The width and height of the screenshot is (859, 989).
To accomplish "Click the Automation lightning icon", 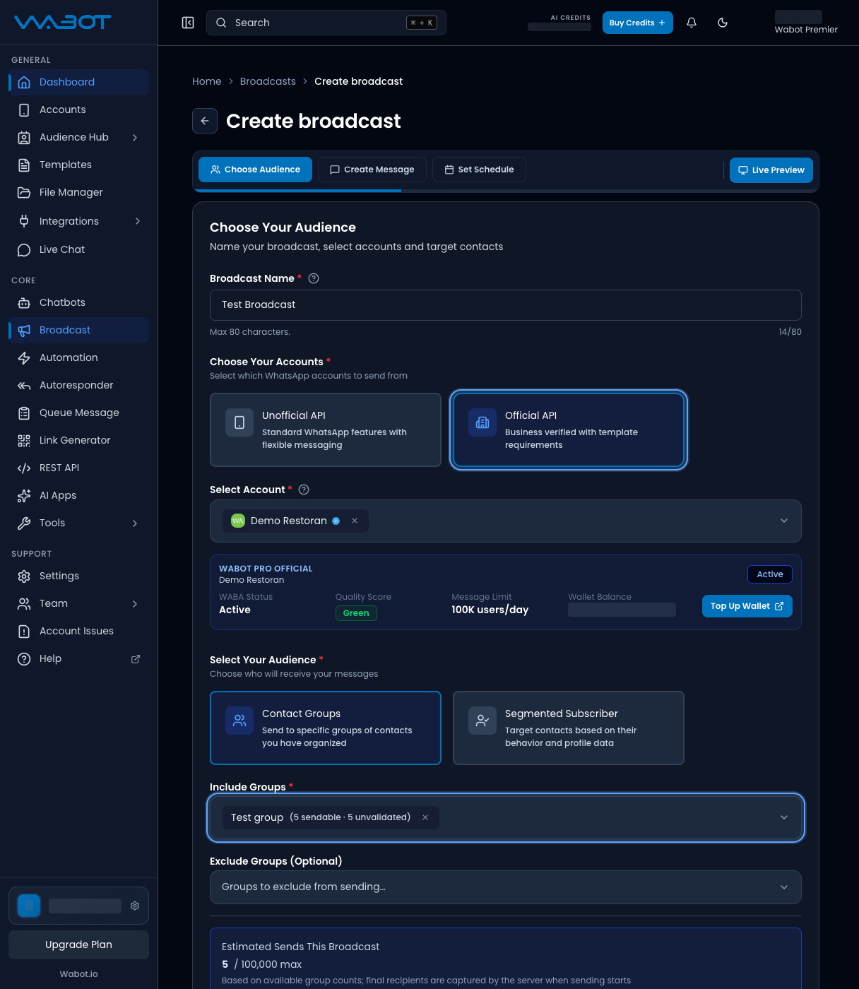I will point(24,358).
